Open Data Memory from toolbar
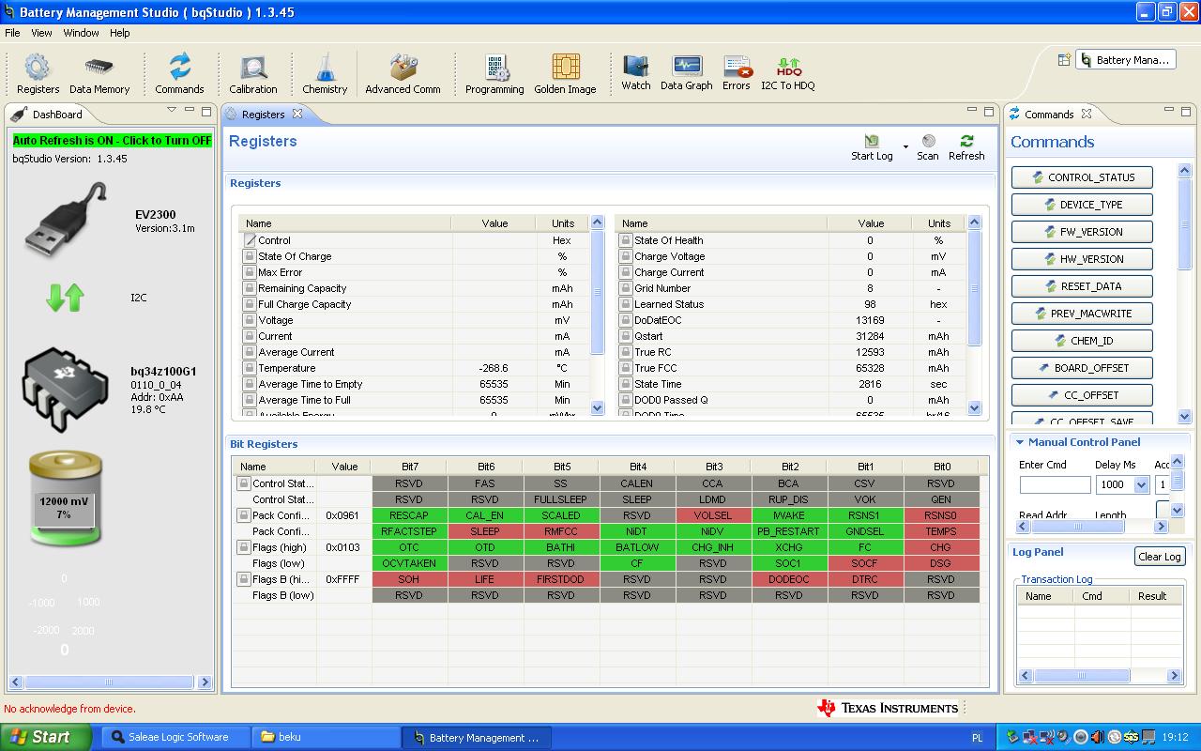The image size is (1201, 751). [x=99, y=74]
